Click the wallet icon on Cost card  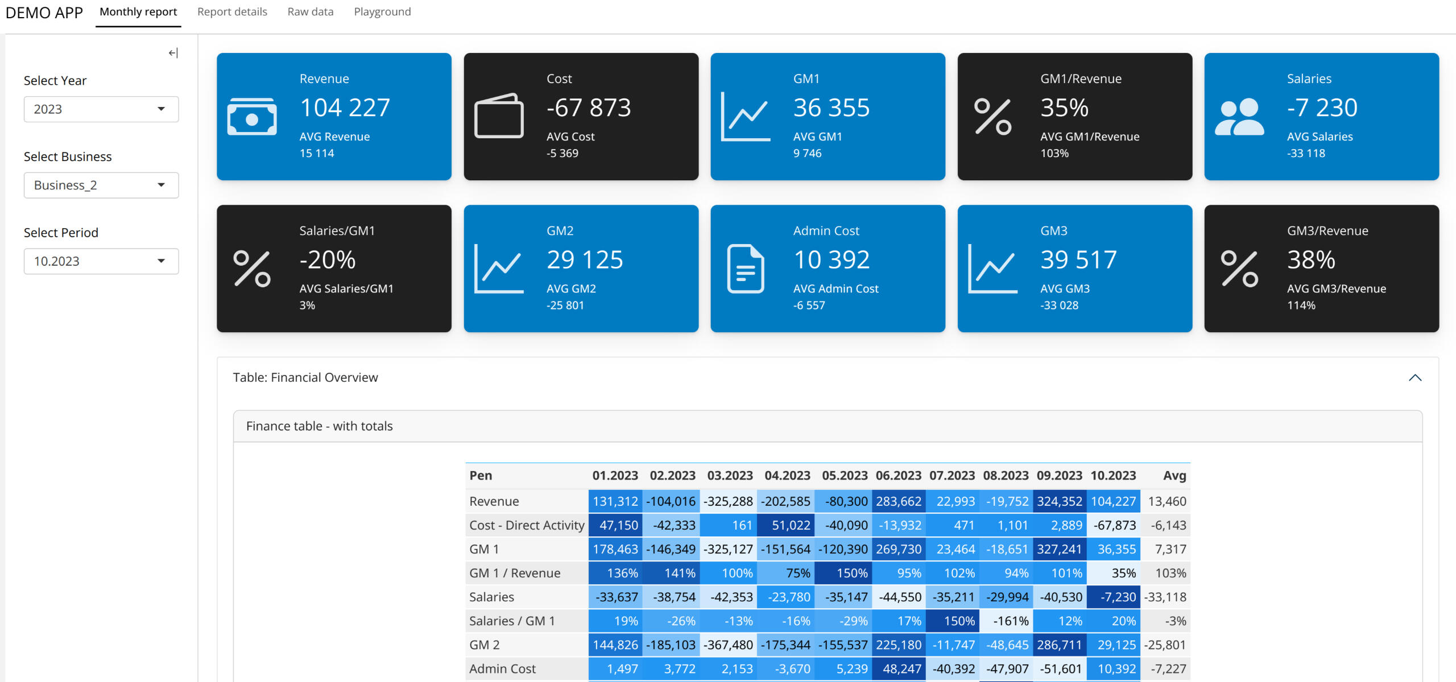tap(499, 116)
